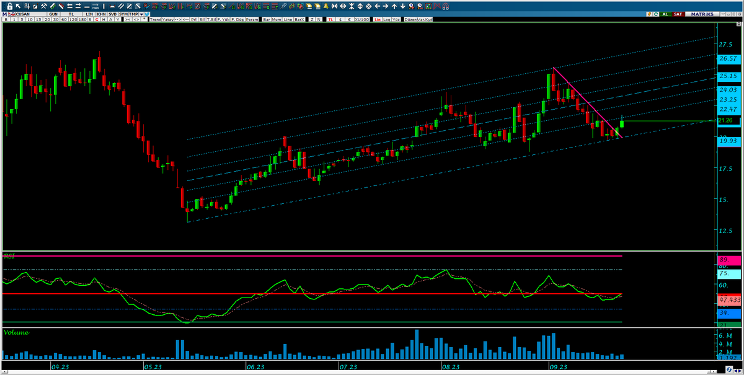
Task: Click the left arrow navigation icon
Action: (377, 6)
